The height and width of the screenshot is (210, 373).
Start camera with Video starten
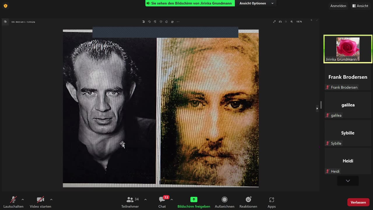(41, 202)
